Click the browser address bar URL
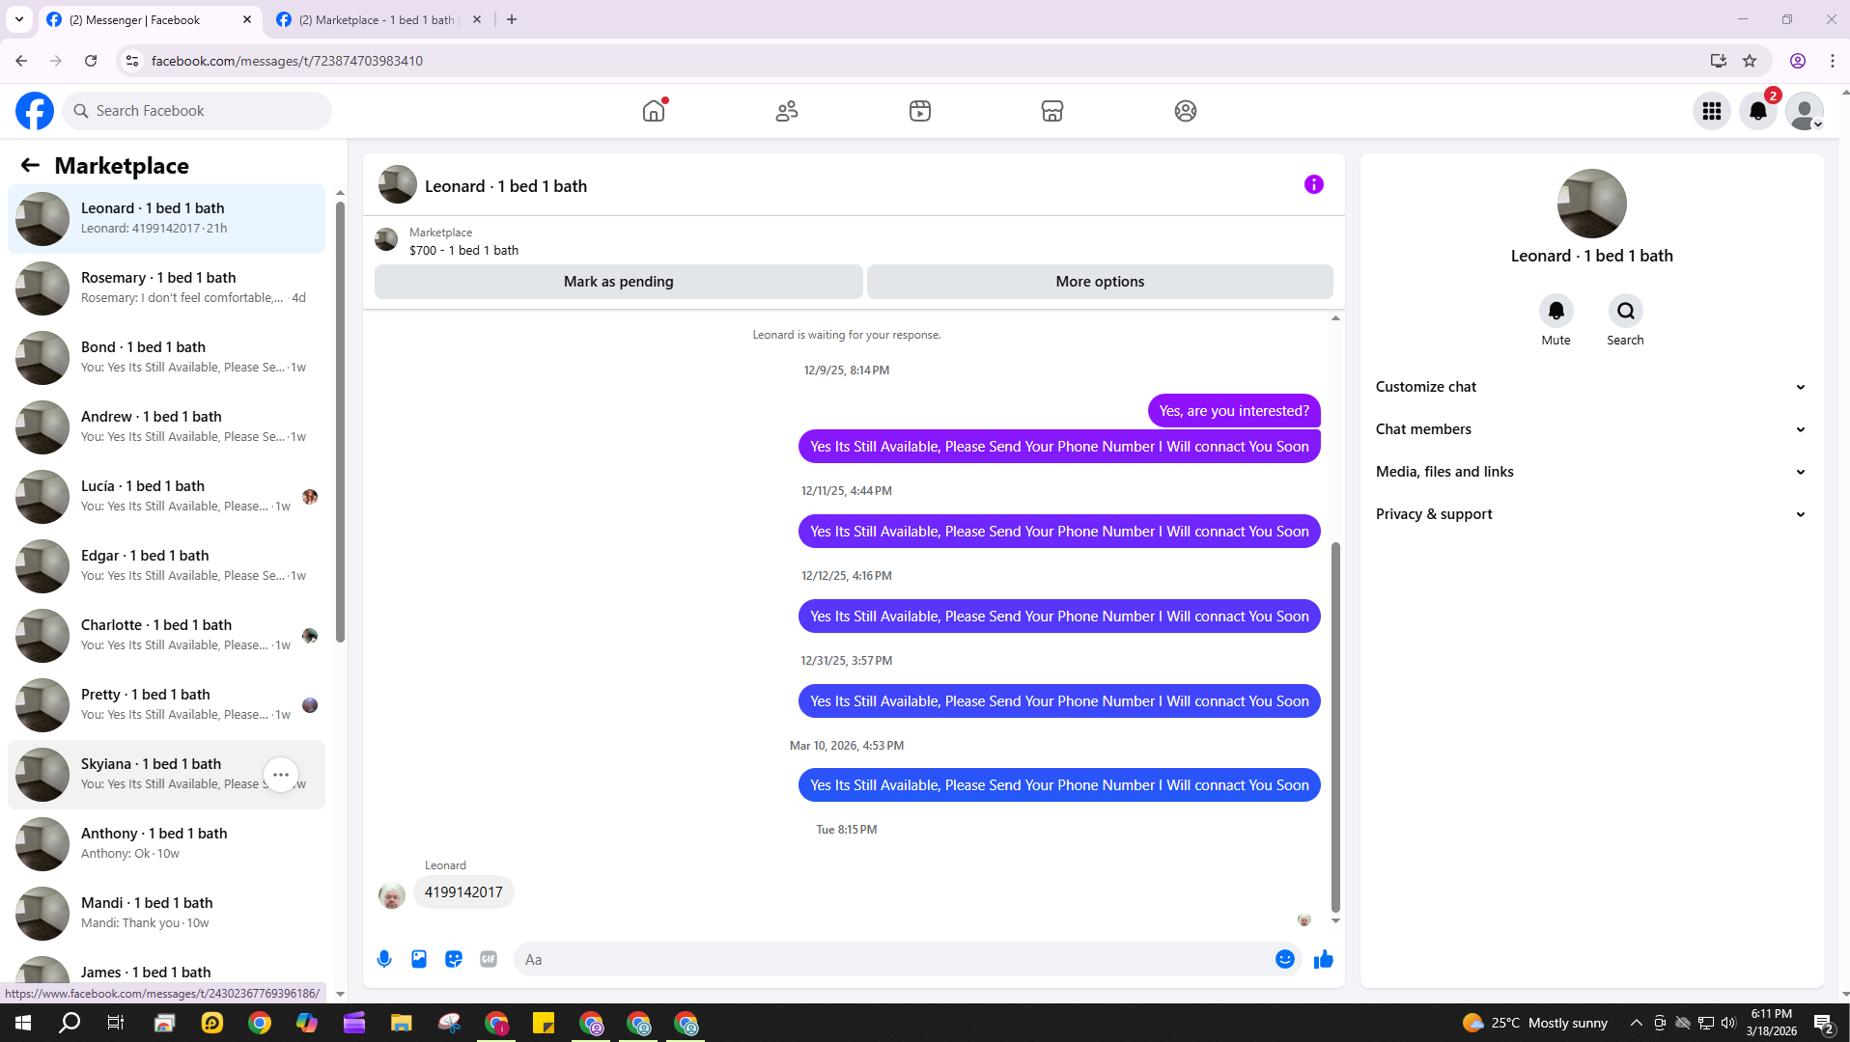 click(x=287, y=61)
